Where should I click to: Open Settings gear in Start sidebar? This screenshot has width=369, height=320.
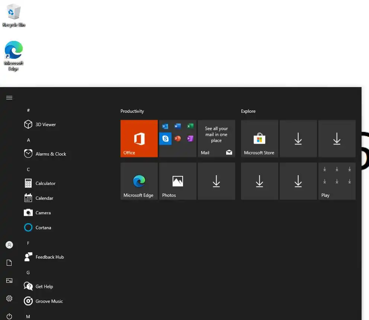(x=9, y=298)
